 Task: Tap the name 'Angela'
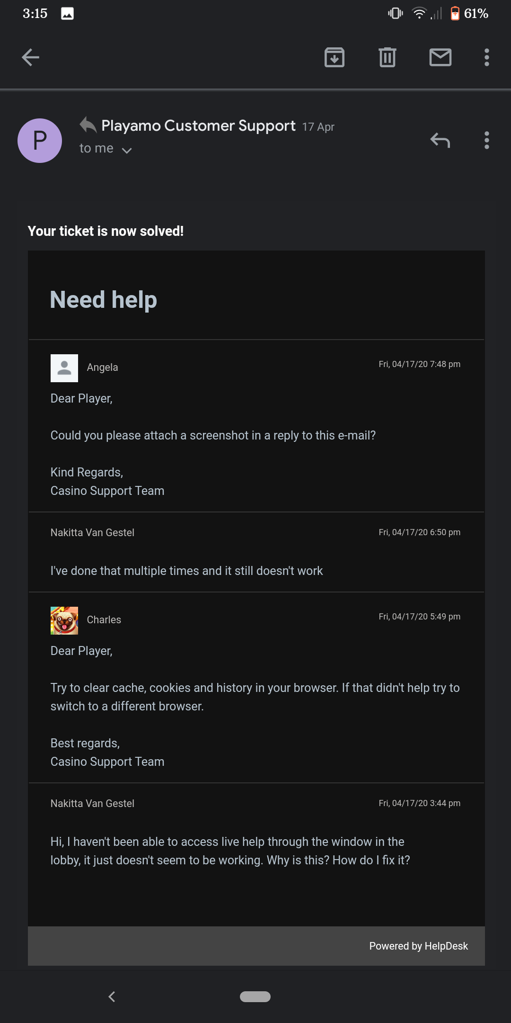point(102,368)
